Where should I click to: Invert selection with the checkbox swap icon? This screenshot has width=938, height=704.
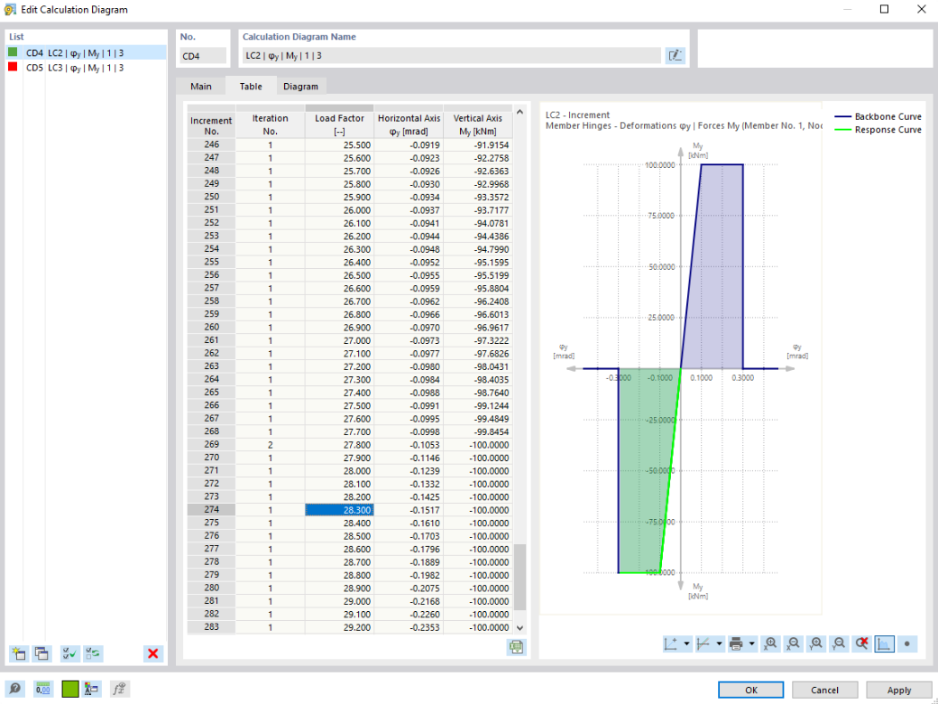(x=93, y=653)
